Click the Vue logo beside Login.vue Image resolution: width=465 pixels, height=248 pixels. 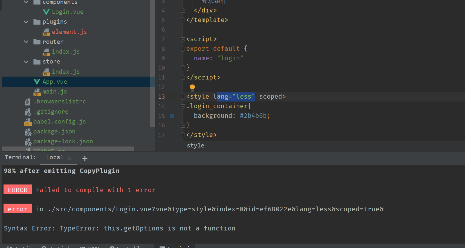[46, 11]
